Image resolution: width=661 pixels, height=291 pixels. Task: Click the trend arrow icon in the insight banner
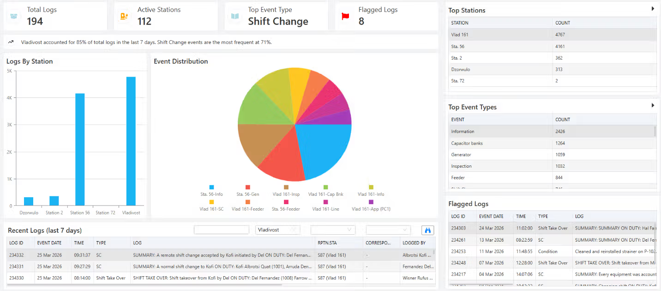coord(11,42)
